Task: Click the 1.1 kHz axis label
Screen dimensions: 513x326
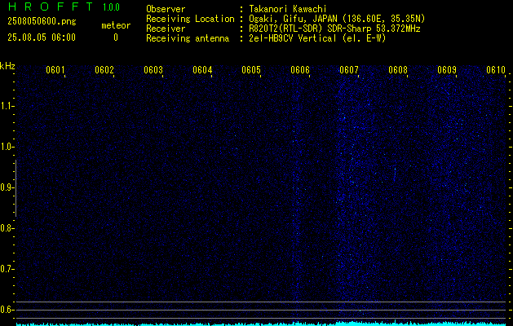Action: pos(7,106)
